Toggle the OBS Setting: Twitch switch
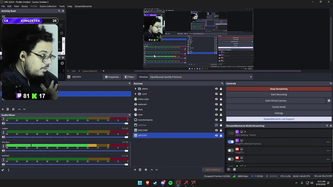 (231, 133)
